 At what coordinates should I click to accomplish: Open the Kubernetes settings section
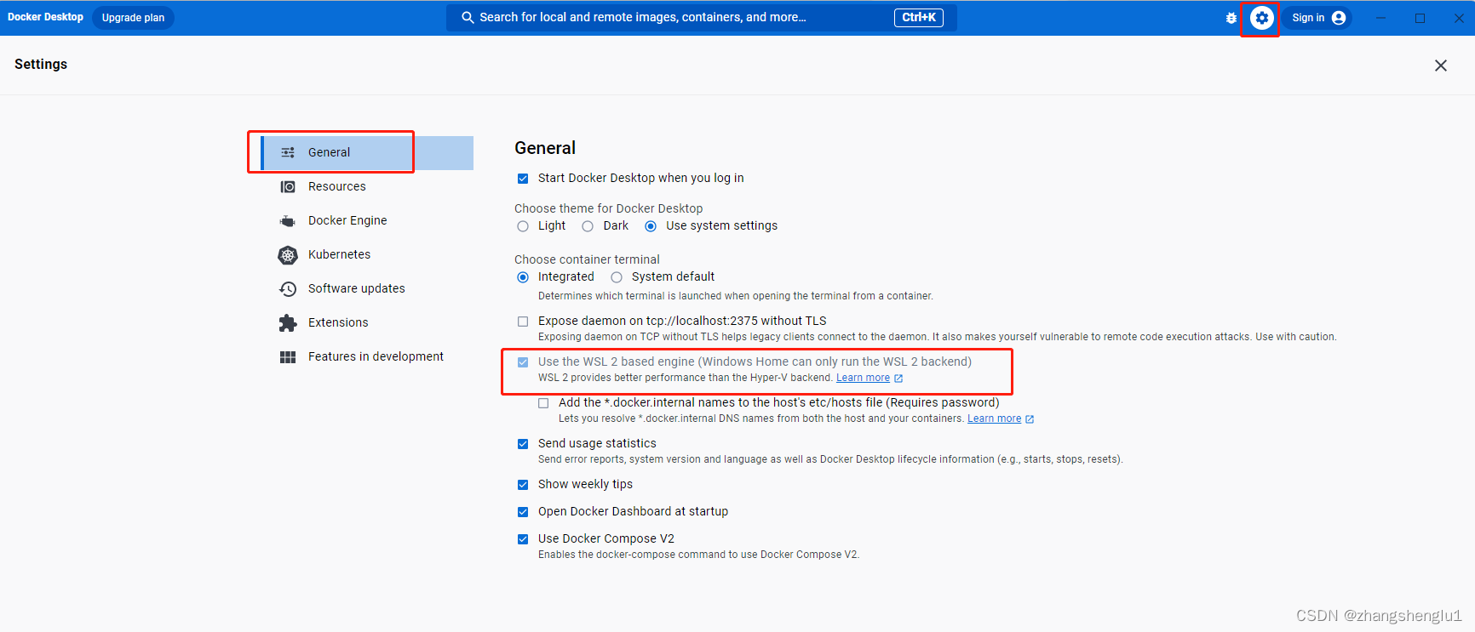click(367, 254)
